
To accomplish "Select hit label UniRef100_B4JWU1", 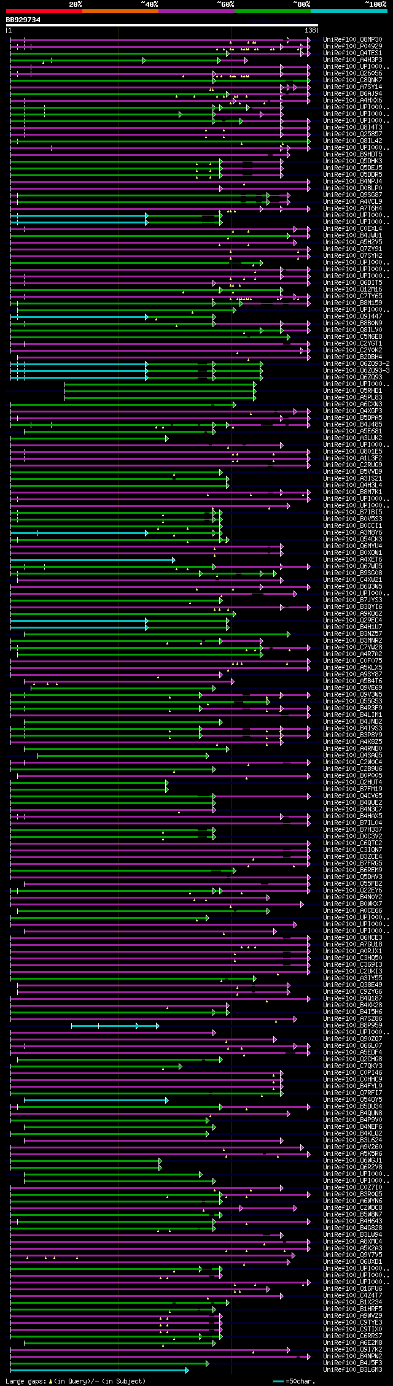I will (352, 235).
